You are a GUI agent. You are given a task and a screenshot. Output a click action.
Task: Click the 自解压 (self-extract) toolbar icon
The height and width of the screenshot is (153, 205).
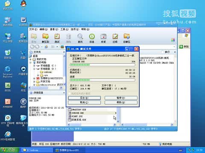(x=127, y=38)
